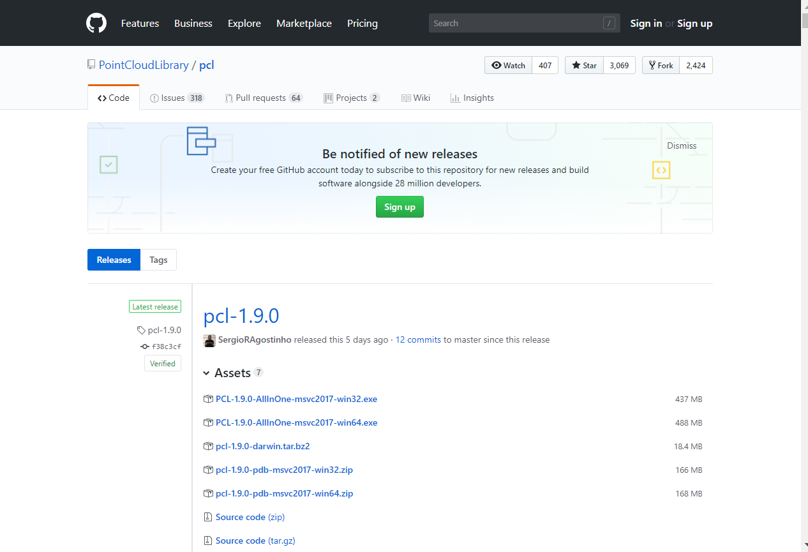The image size is (808, 552).
Task: Open the 3,069 stargazers count
Action: pos(619,65)
